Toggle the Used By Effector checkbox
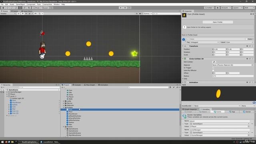This screenshot has height=144, width=256. [x=213, y=70]
